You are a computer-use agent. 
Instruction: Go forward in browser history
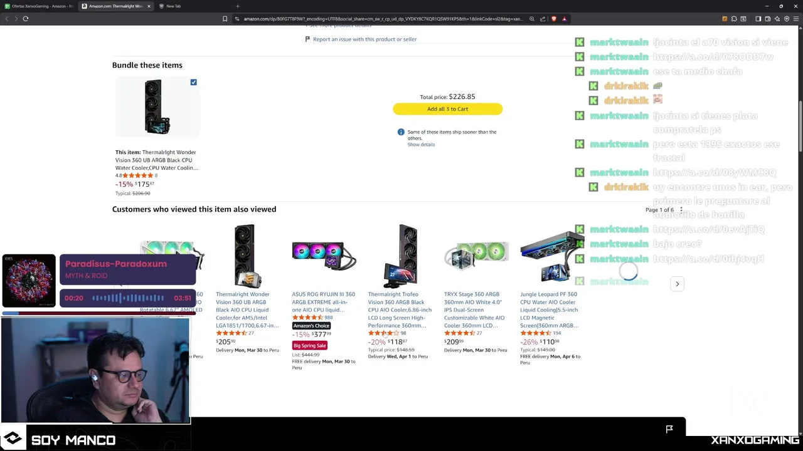click(x=16, y=19)
